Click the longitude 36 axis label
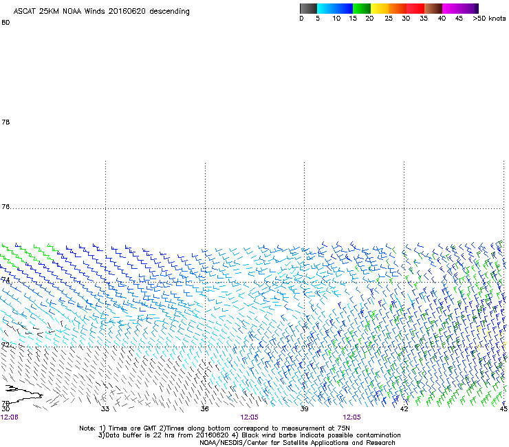The height and width of the screenshot is (447, 509). [x=204, y=408]
